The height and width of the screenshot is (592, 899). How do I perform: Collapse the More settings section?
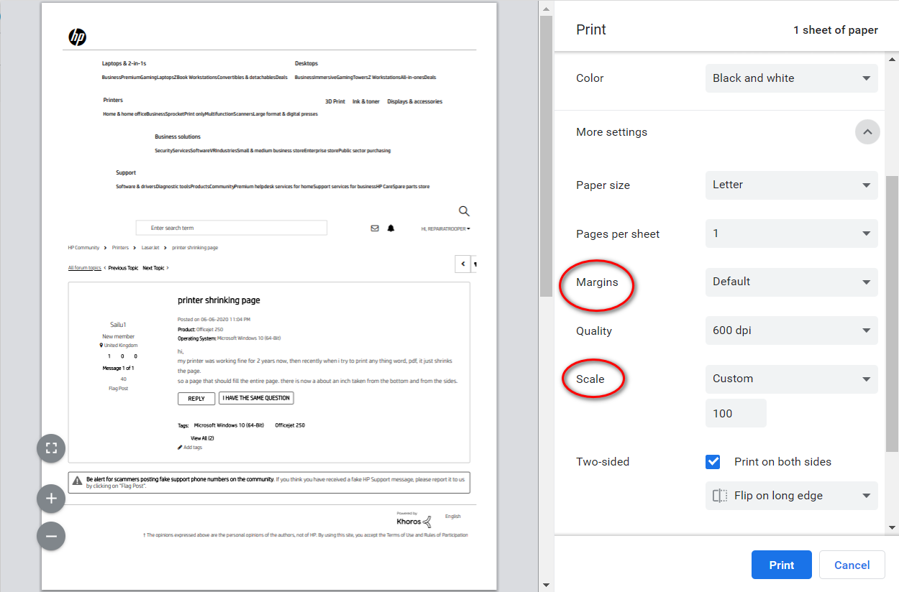pyautogui.click(x=867, y=132)
